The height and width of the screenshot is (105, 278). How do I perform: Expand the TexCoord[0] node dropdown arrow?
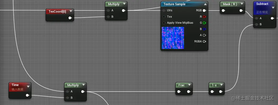tap(71, 11)
